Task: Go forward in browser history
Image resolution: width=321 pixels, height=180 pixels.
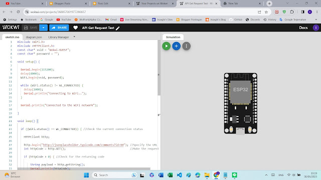Action: click(x=11, y=12)
